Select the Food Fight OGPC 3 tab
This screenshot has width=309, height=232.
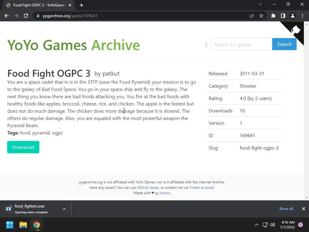(39, 5)
